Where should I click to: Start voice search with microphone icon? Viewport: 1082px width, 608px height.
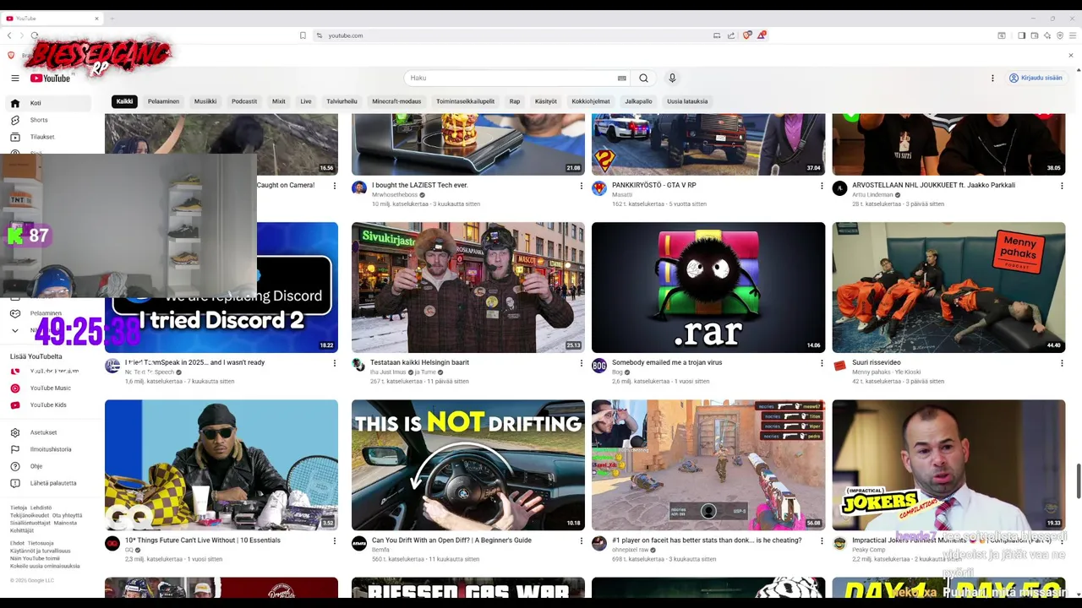point(672,78)
